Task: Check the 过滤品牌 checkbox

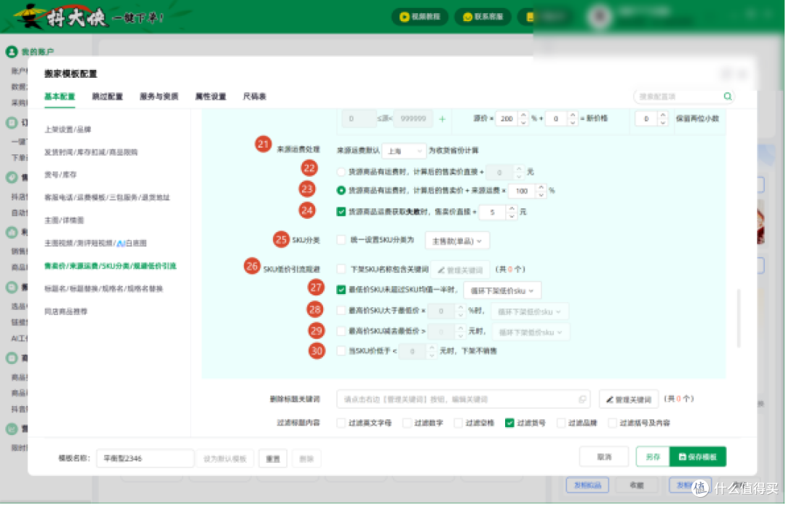Action: point(561,423)
